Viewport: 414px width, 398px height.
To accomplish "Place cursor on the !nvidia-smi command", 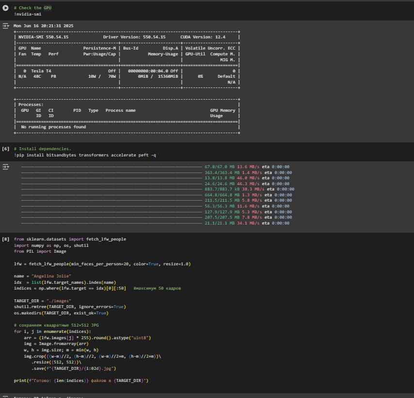I will pyautogui.click(x=27, y=14).
